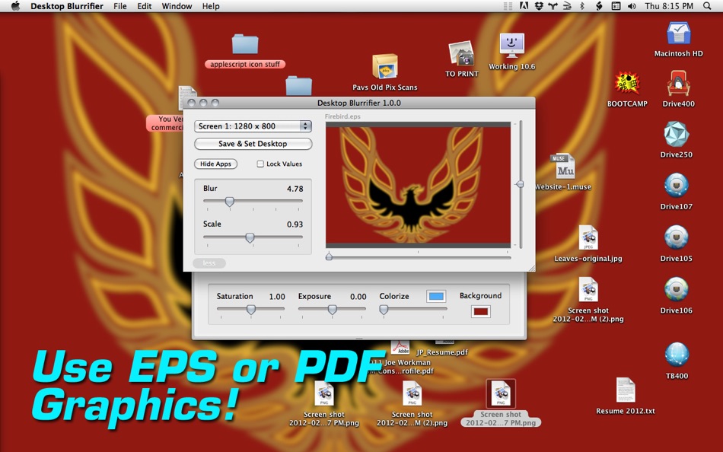Select the Website-1.muse file icon
Viewport: 723px width, 452px height.
coord(563,166)
